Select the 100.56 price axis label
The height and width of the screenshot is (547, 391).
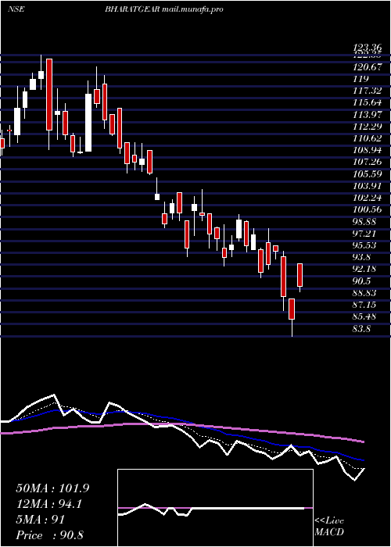[366, 209]
